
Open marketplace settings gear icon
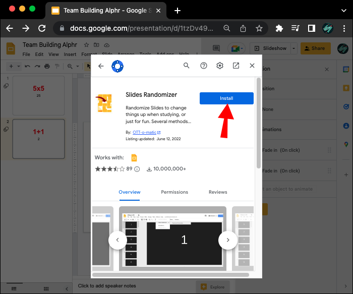pyautogui.click(x=220, y=66)
